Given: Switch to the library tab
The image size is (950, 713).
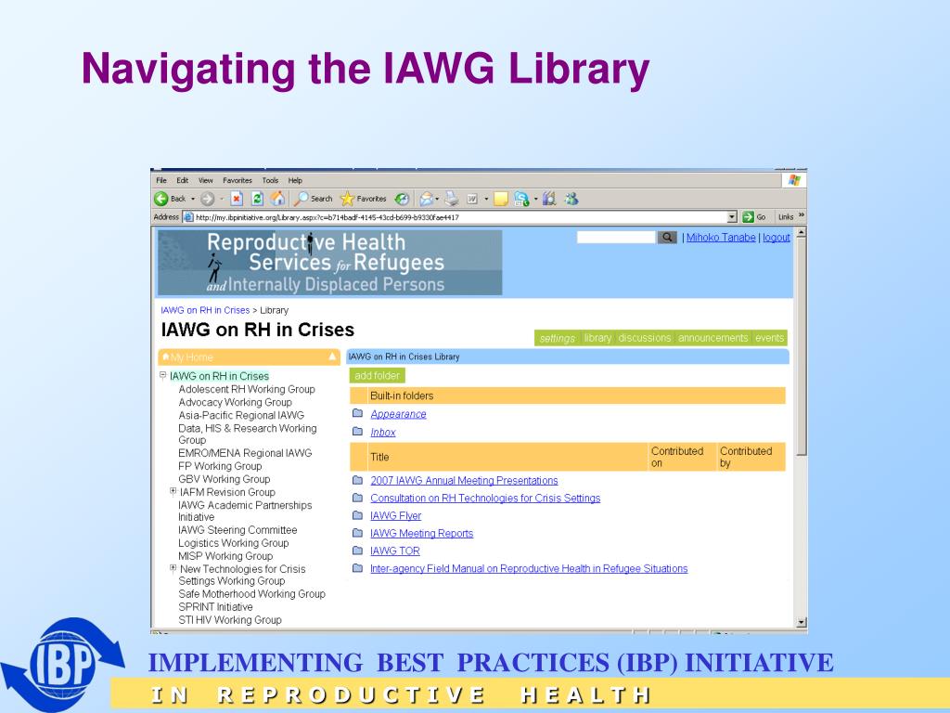Looking at the screenshot, I should coord(597,338).
